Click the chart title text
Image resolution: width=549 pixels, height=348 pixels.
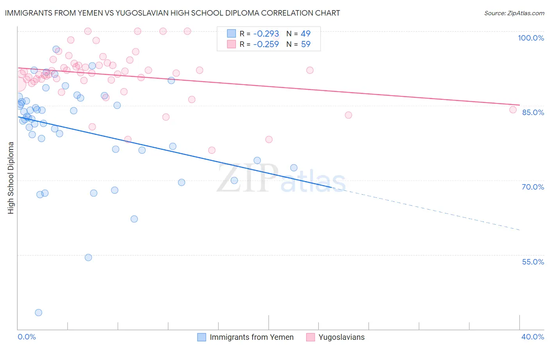coord(172,13)
